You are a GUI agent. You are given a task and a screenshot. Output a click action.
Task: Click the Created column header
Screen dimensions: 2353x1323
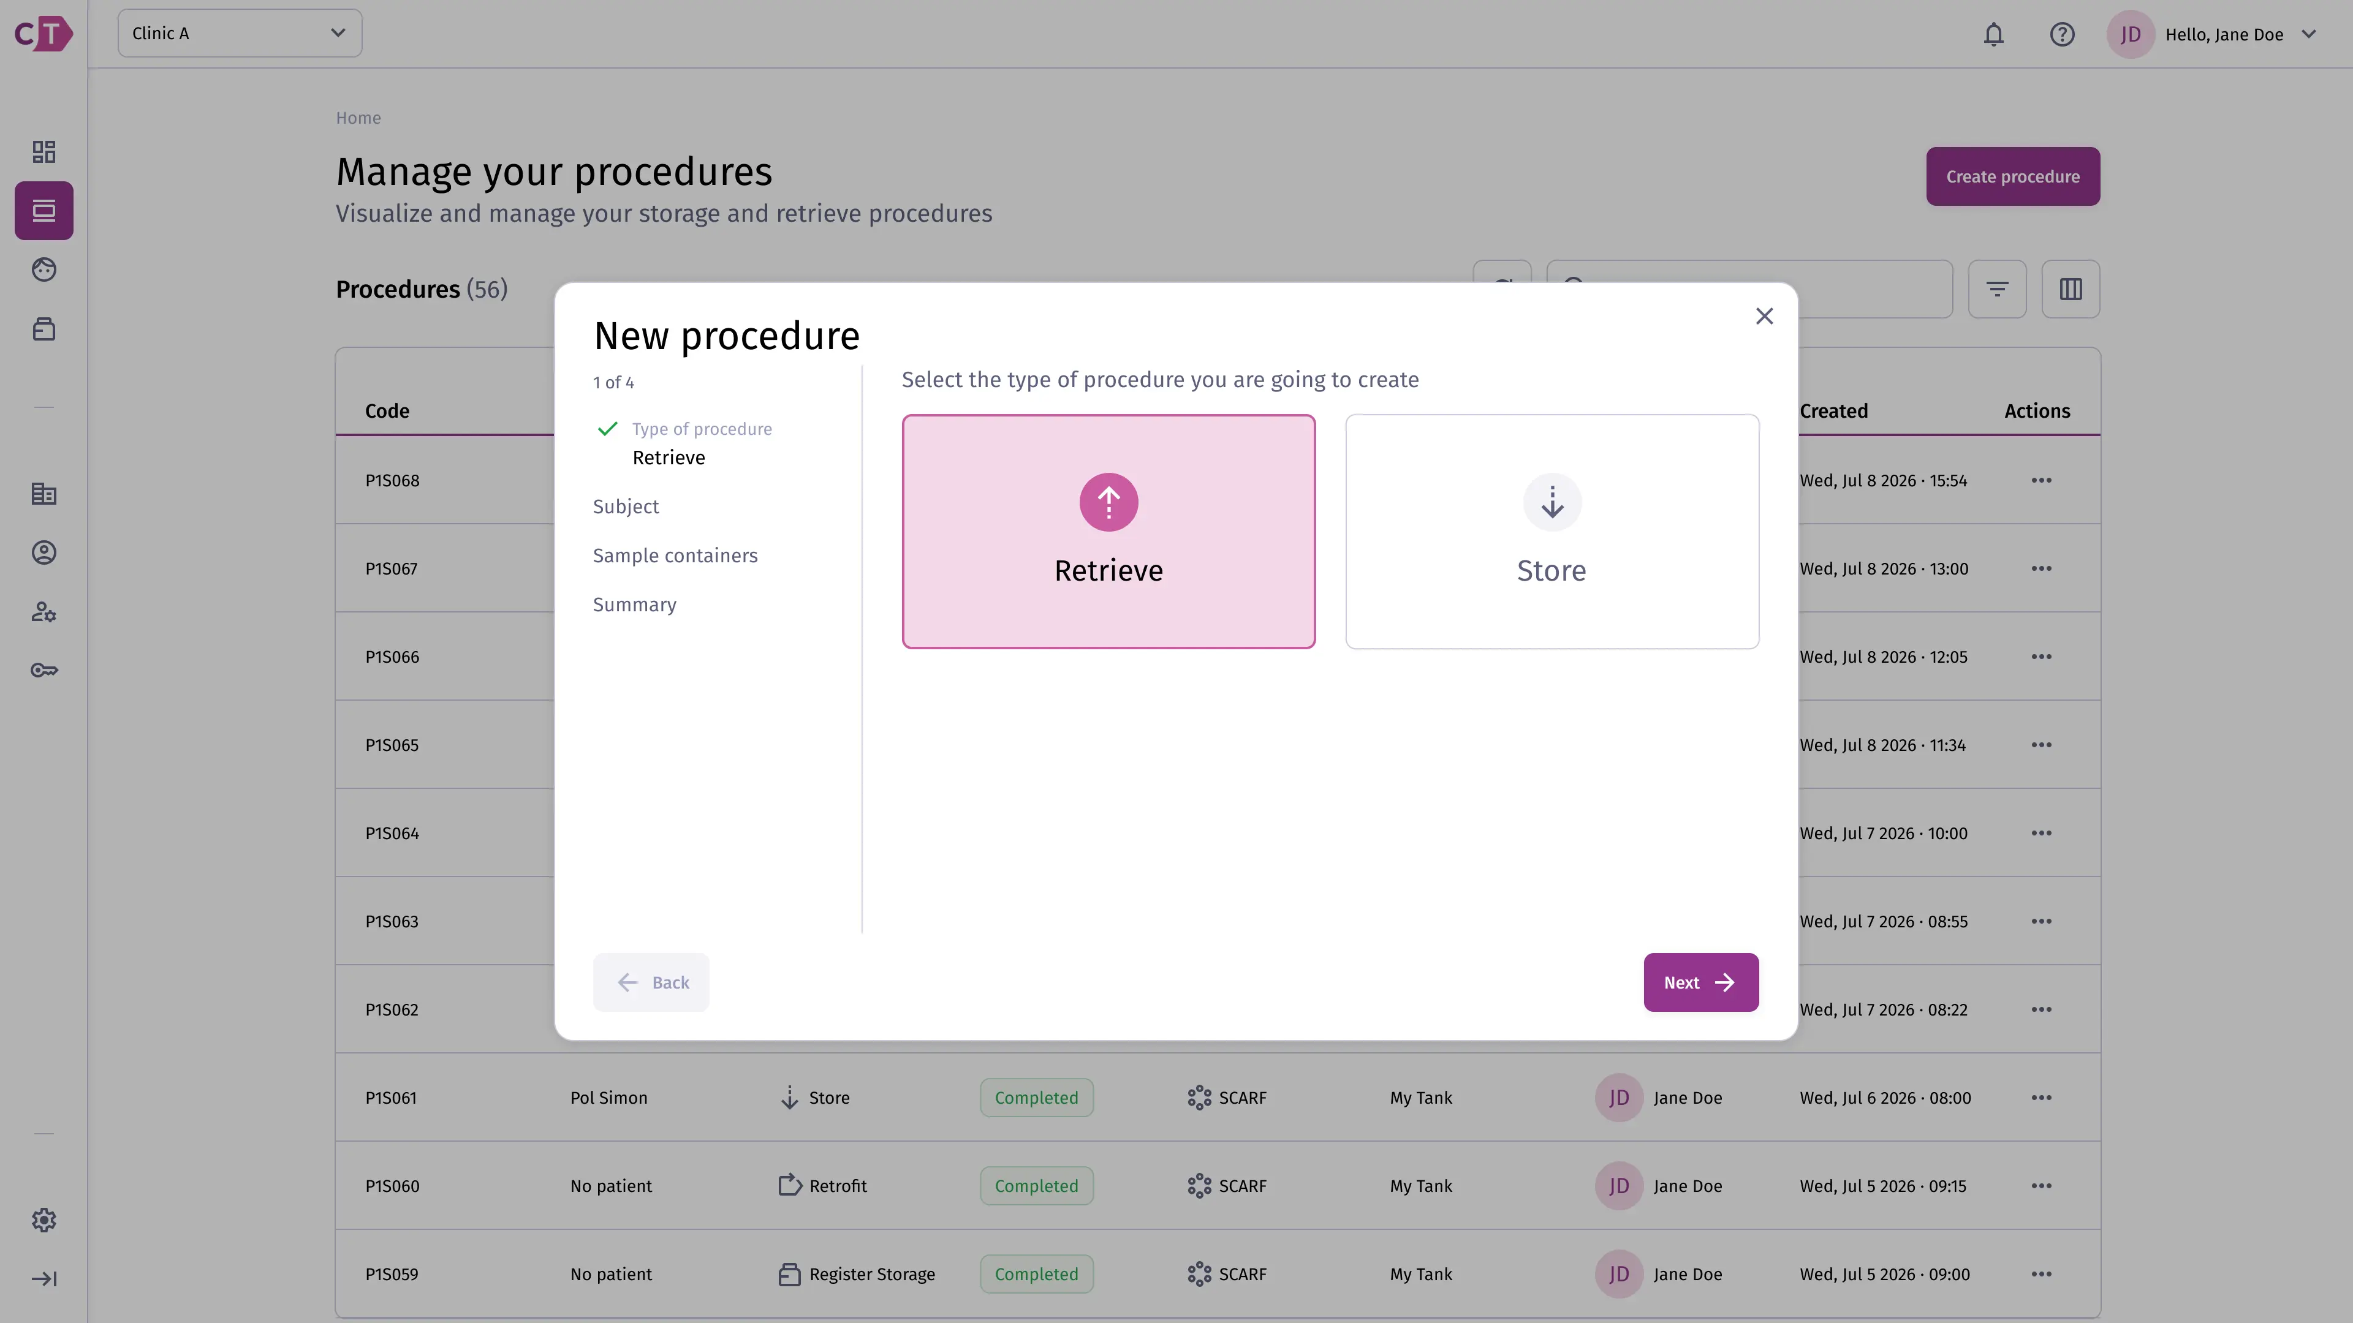click(1833, 411)
